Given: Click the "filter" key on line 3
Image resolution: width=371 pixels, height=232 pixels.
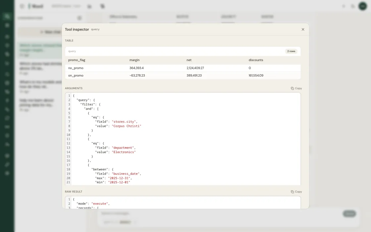Looking at the screenshot, I should coord(87,104).
